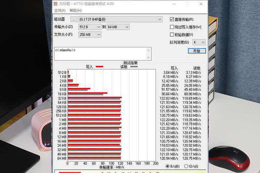
Task: Select the IO/s radio button
Action: pos(186,166)
